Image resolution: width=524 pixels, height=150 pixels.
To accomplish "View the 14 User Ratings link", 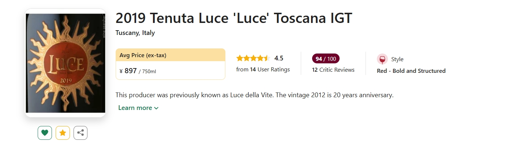I will [x=263, y=70].
